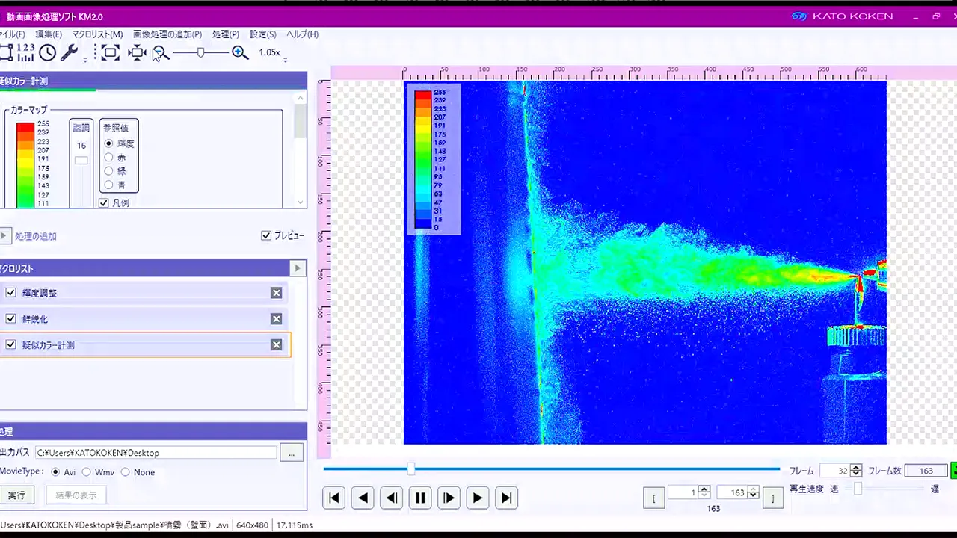Click the 再生速度 playback speed slider
Viewport: 957px width, 538px height.
click(858, 489)
